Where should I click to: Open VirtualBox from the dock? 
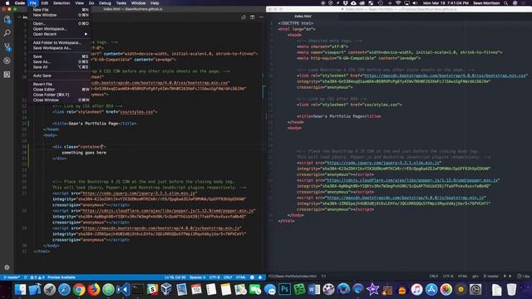click(x=166, y=290)
